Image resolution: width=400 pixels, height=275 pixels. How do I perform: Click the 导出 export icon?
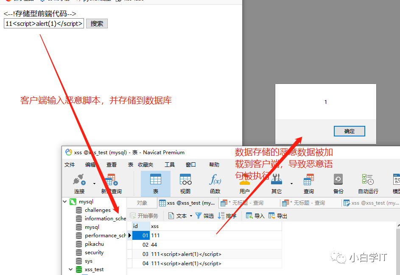271,216
